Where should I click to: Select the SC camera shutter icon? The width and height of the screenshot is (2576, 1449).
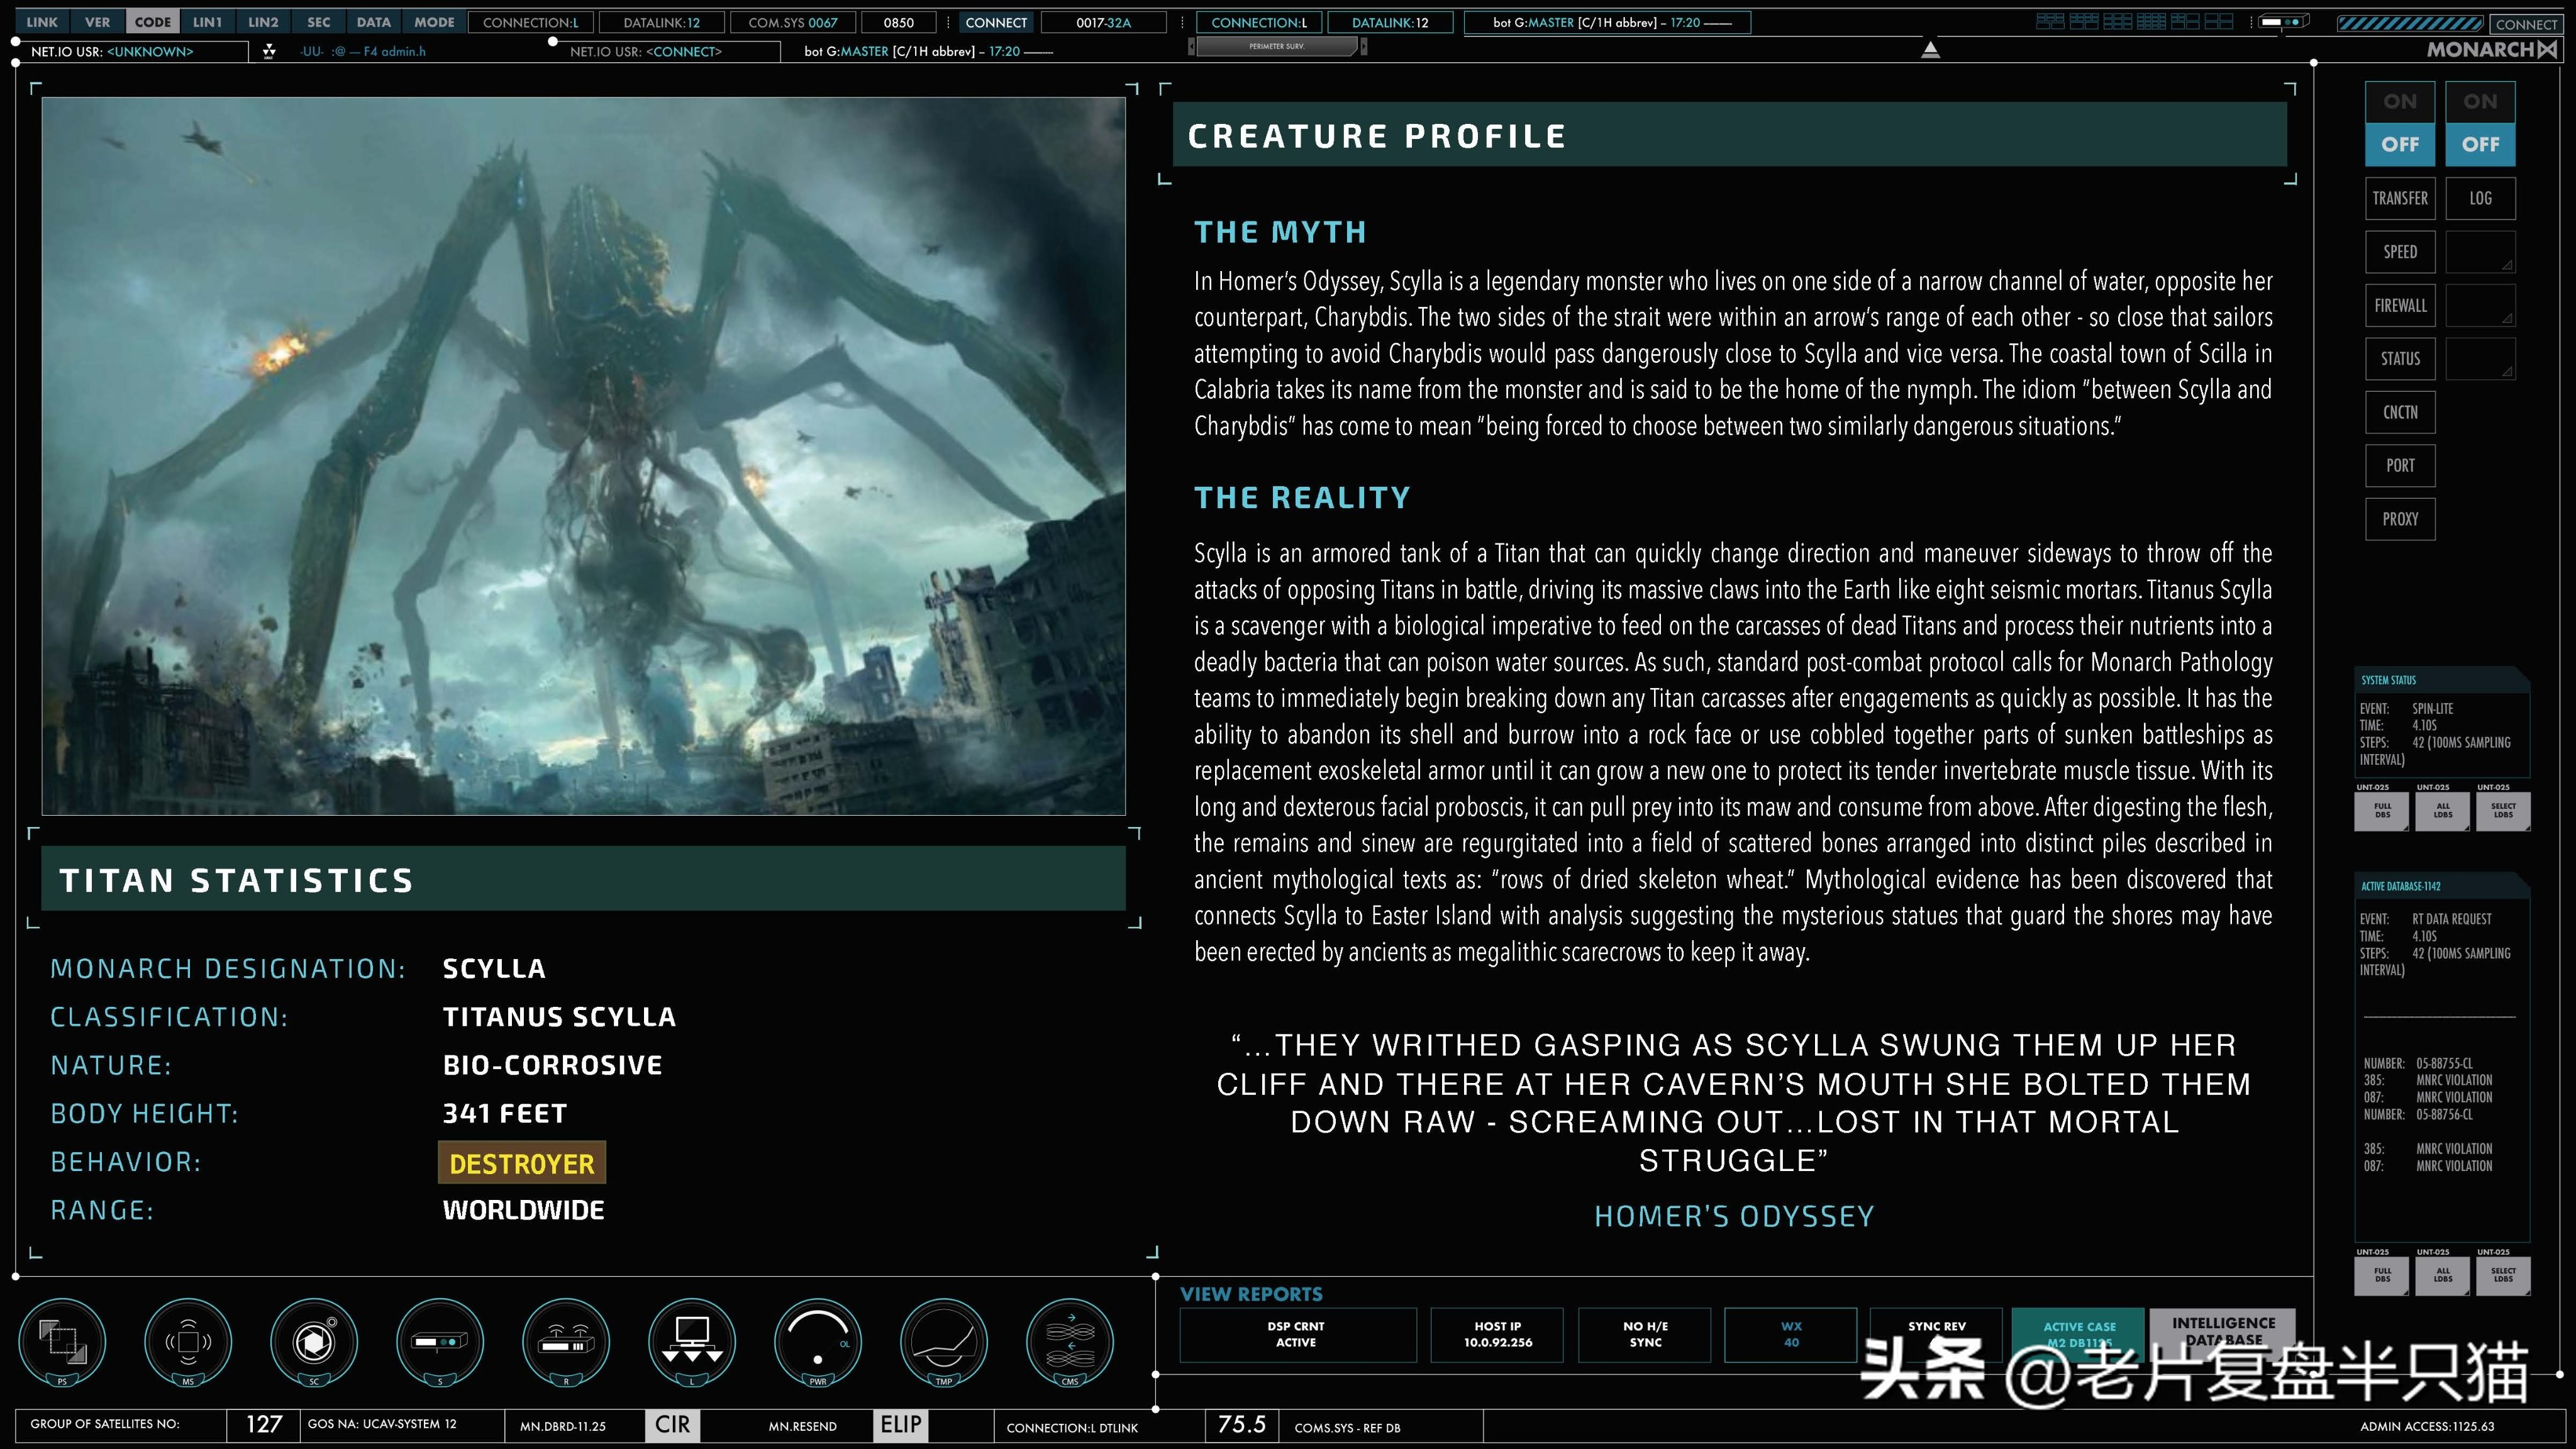pos(314,1341)
